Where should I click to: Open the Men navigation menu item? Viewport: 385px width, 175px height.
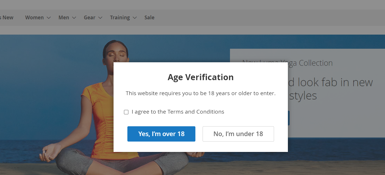pyautogui.click(x=64, y=18)
